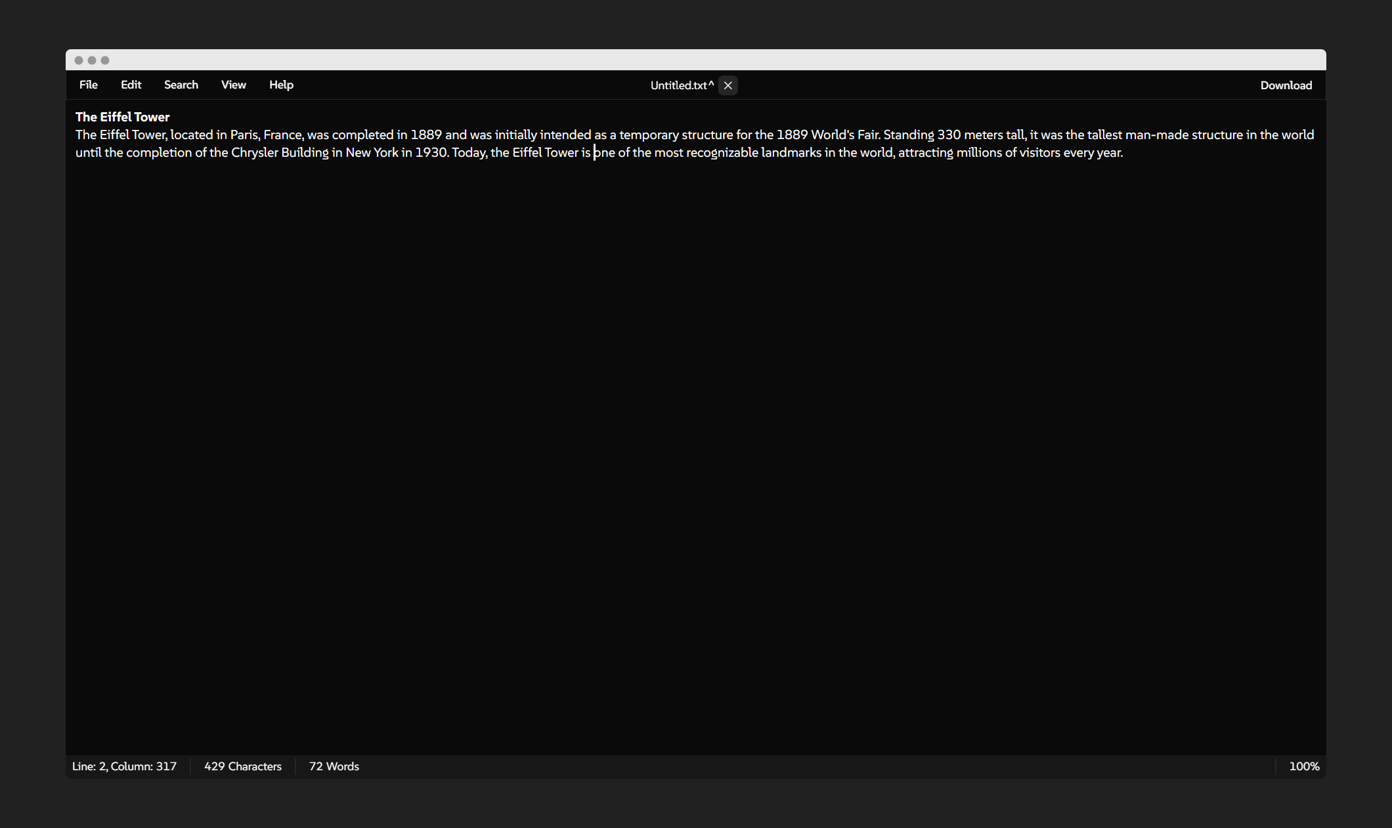1392x828 pixels.
Task: Click the green window control dot
Action: (x=105, y=60)
